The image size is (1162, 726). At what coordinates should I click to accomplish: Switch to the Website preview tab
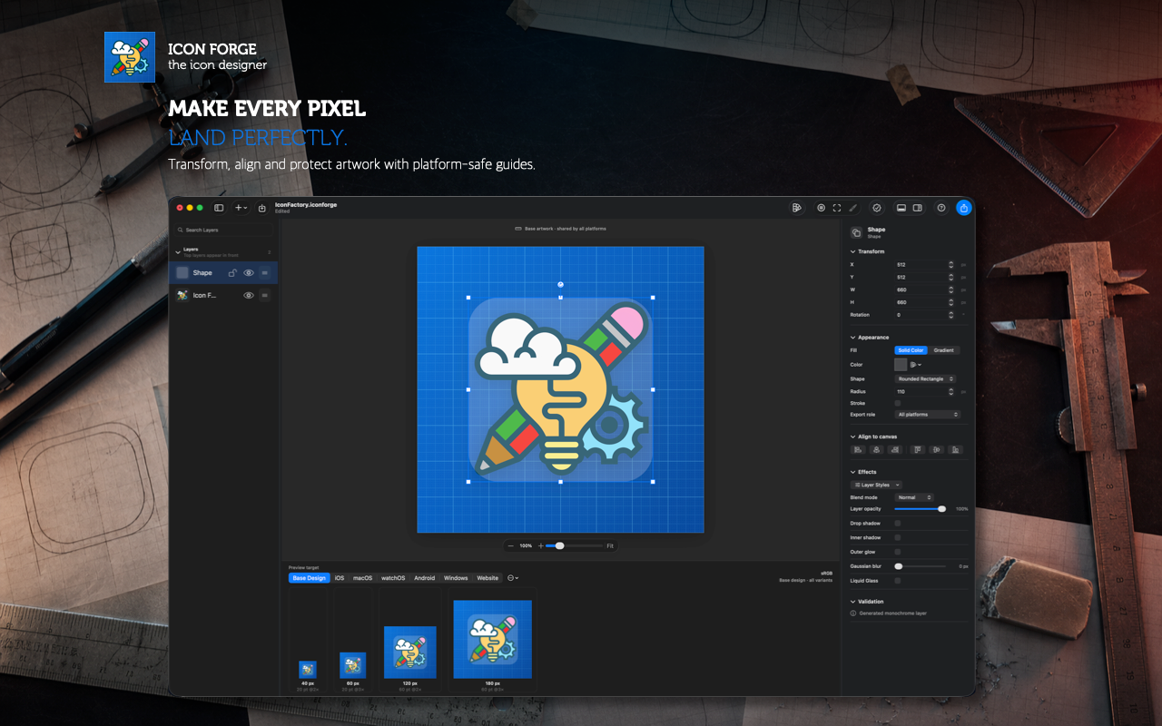[487, 578]
